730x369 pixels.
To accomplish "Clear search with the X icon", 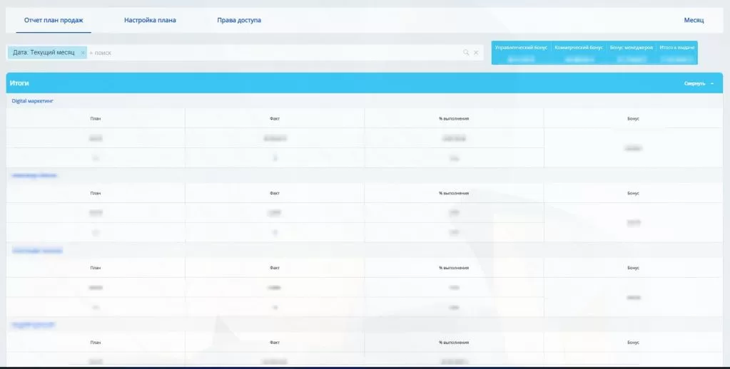I will pos(476,53).
